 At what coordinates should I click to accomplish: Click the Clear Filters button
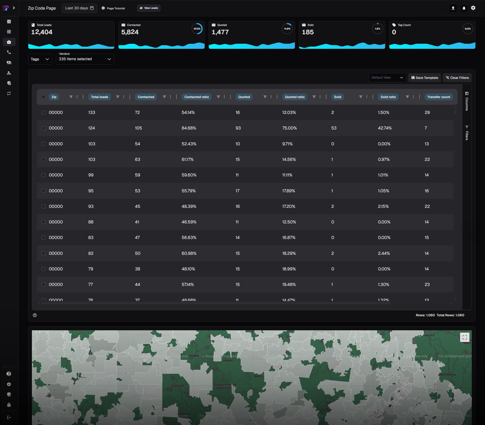pyautogui.click(x=457, y=78)
